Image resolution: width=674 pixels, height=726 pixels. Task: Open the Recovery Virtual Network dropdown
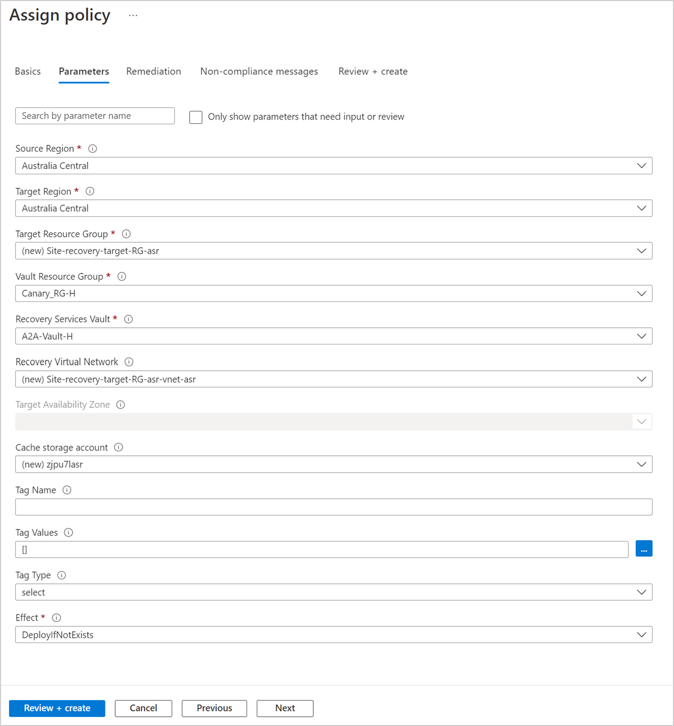333,379
